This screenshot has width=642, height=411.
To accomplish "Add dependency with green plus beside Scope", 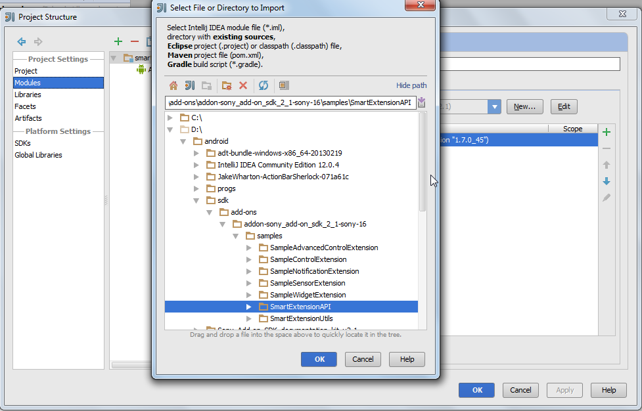I will click(607, 132).
